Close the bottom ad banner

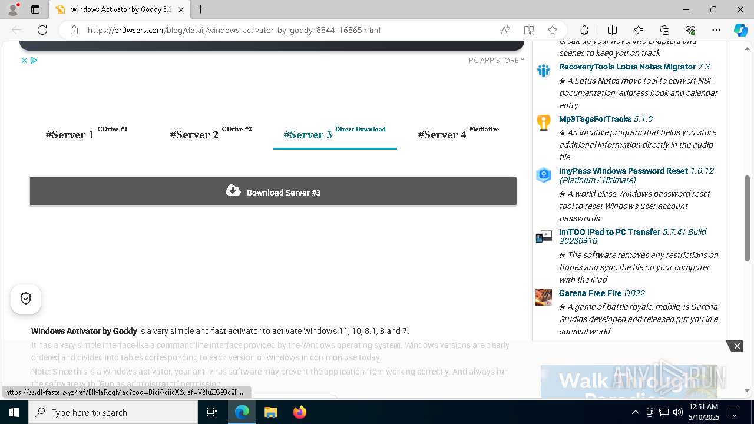point(737,346)
